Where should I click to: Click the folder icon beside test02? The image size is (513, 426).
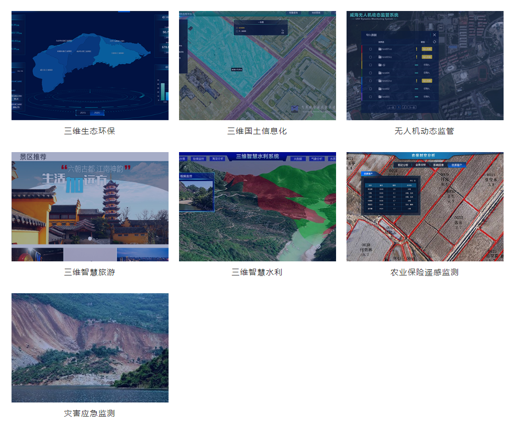click(380, 89)
